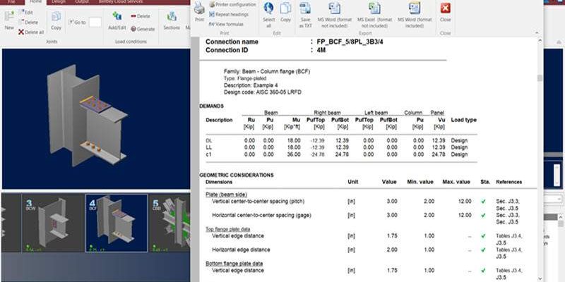The width and height of the screenshot is (565, 282).
Task: Open Printer configuration
Action: 232,5
